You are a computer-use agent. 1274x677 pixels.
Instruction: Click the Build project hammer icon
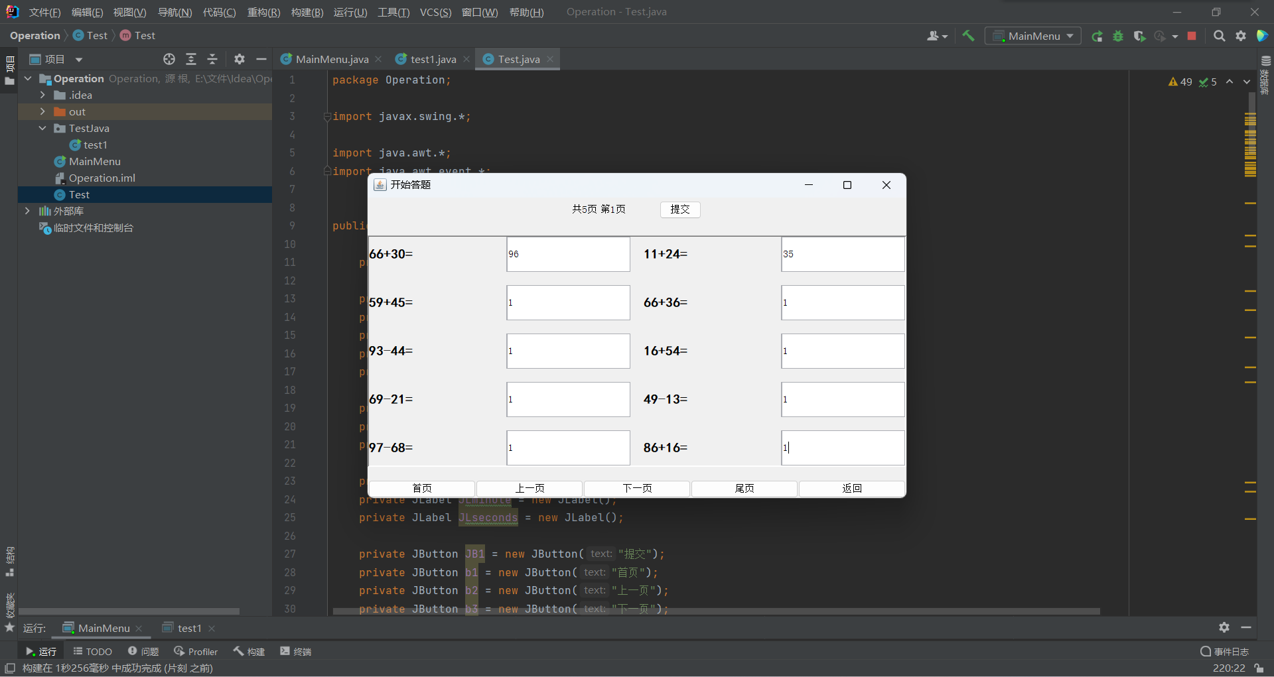click(x=968, y=36)
